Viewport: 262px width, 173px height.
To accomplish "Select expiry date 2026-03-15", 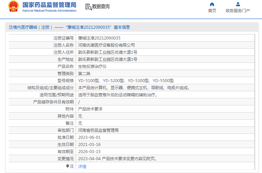I will tap(89, 152).
